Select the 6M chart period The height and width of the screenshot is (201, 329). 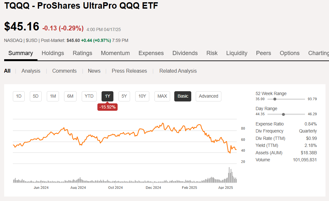tap(70, 96)
